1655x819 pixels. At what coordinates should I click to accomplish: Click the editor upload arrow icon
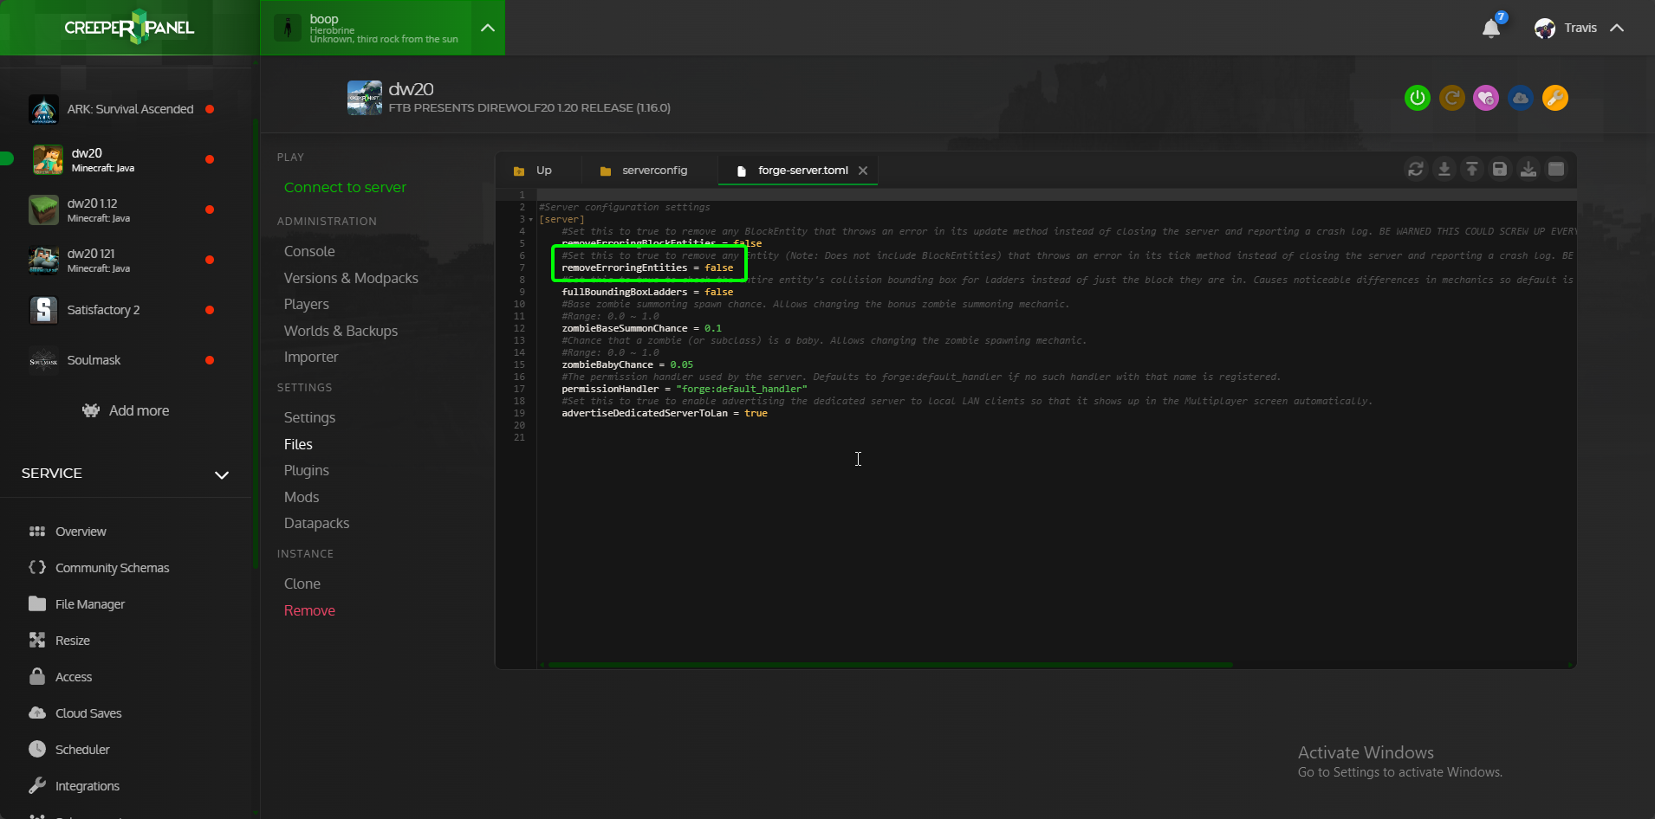click(1472, 169)
